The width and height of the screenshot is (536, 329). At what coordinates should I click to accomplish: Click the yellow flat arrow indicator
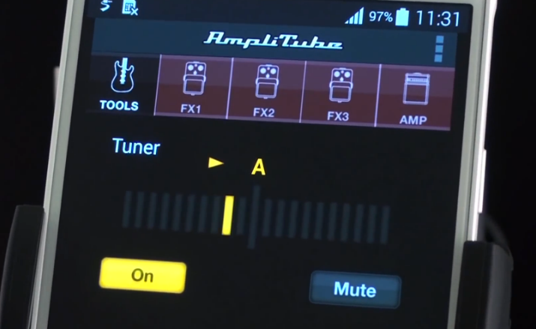pyautogui.click(x=216, y=162)
